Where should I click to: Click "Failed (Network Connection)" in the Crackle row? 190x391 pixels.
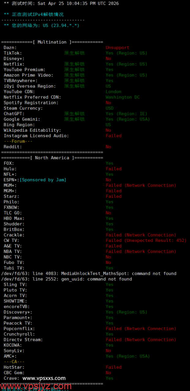coord(141,235)
